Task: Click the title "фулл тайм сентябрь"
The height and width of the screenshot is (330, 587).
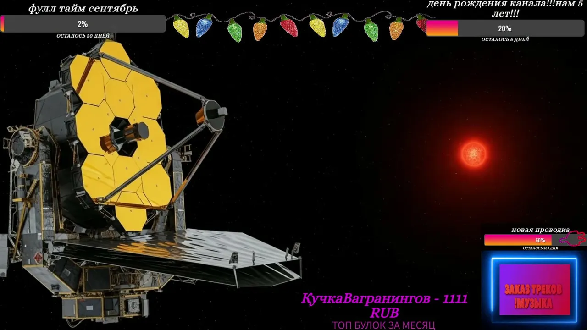Action: click(83, 8)
